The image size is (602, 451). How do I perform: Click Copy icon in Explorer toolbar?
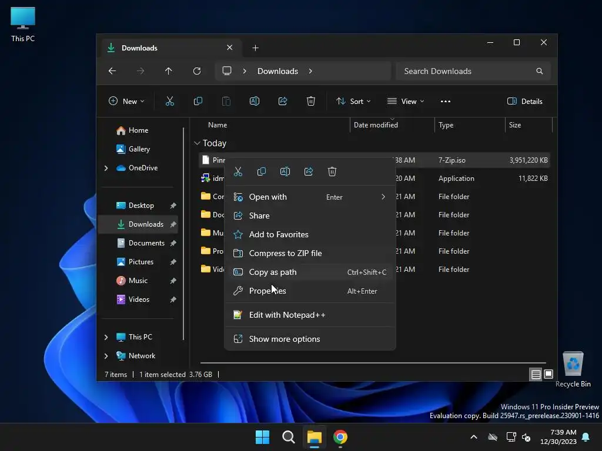tap(198, 101)
